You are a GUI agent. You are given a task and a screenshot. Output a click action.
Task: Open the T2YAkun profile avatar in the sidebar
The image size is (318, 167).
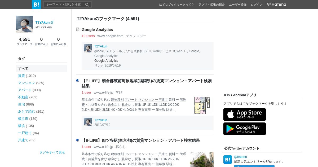tap(24, 24)
